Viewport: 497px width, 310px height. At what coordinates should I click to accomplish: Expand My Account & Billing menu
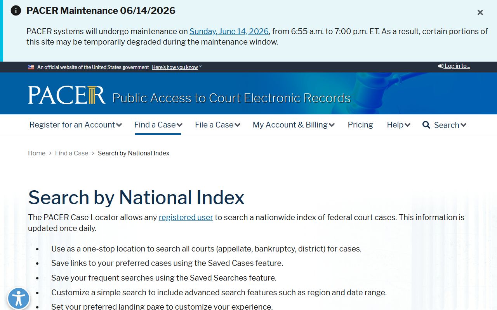(294, 125)
